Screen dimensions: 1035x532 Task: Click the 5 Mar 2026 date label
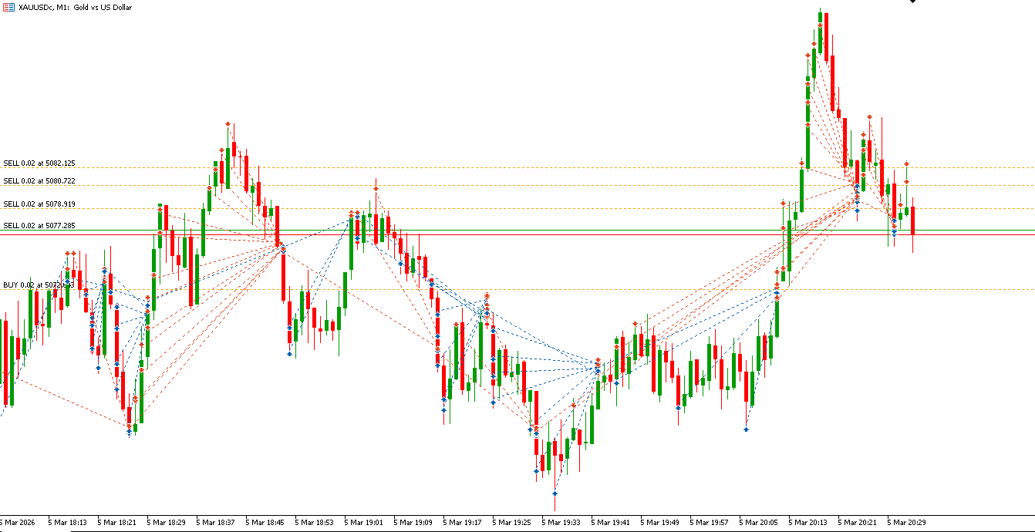pyautogui.click(x=18, y=522)
